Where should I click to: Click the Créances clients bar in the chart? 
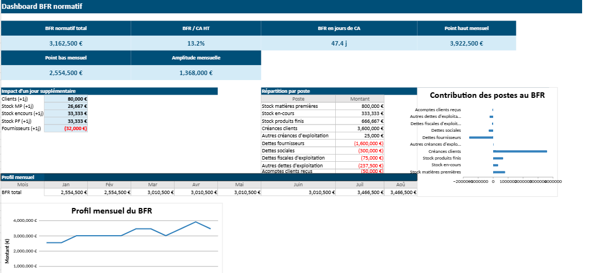point(519,151)
